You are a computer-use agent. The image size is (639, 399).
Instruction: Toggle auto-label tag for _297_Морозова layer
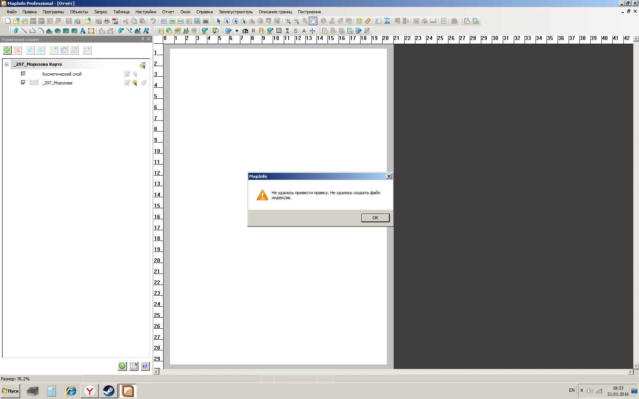click(143, 83)
